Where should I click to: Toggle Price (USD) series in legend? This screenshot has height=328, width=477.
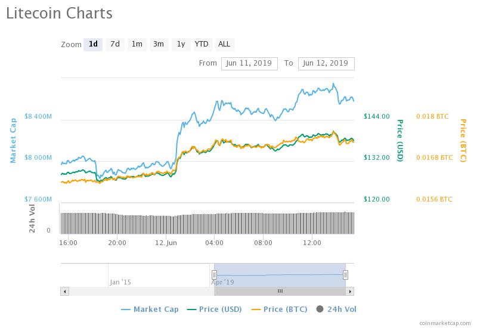(x=215, y=309)
